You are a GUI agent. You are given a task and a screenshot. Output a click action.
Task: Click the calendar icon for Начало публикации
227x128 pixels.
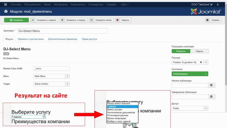click(211, 85)
